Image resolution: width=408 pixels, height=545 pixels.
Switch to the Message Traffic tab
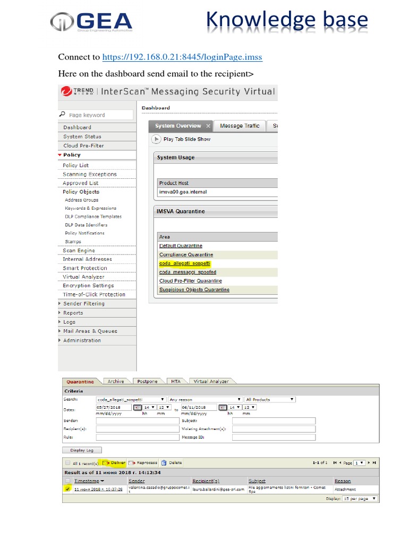240,126
